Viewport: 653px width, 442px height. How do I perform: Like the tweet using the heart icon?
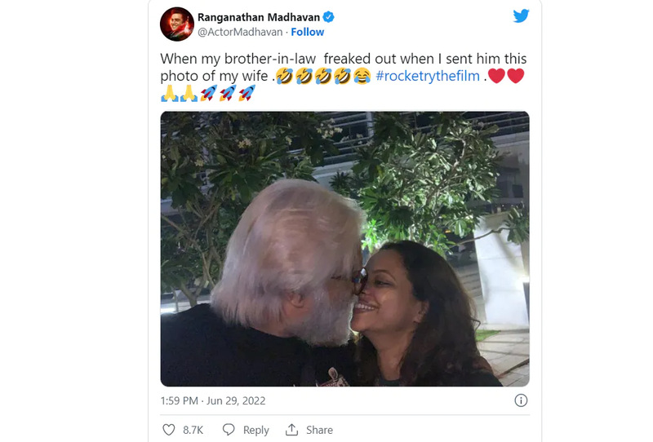(x=169, y=430)
